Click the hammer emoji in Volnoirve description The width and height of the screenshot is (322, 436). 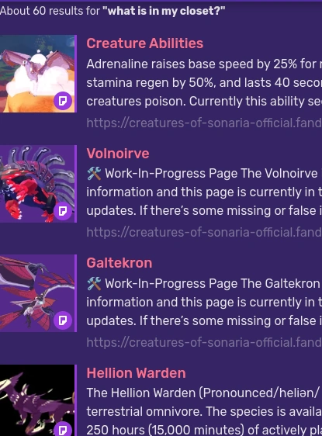(94, 174)
